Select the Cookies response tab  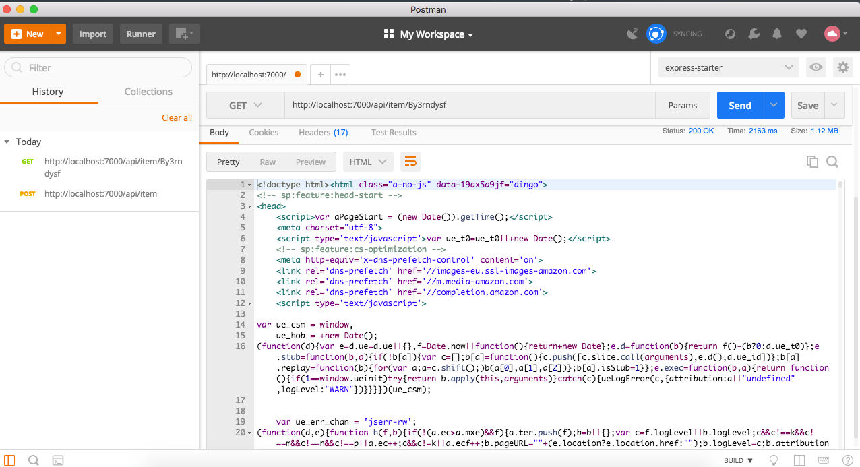pos(264,133)
